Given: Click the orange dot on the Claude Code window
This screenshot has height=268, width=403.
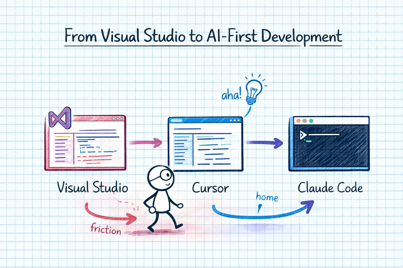Looking at the screenshot, I should tap(298, 121).
